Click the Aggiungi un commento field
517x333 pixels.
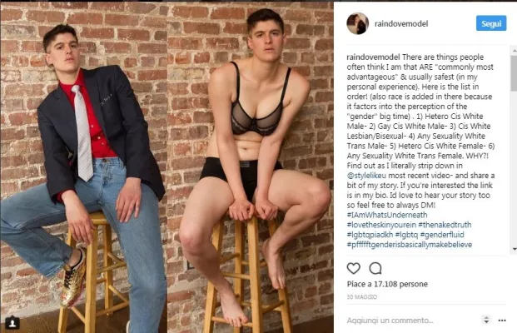(x=412, y=321)
